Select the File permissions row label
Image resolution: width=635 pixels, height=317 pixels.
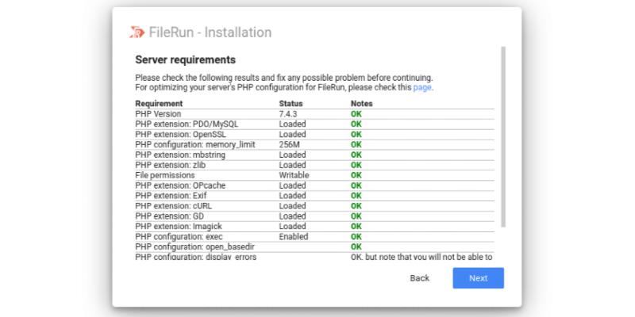click(166, 174)
